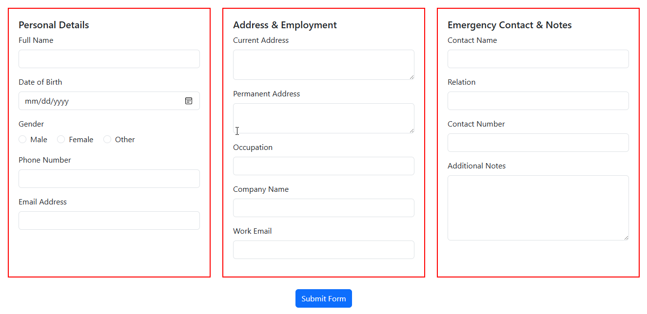Pick the Other gender radio button
Viewport: 647px width, 314px height.
tap(107, 139)
